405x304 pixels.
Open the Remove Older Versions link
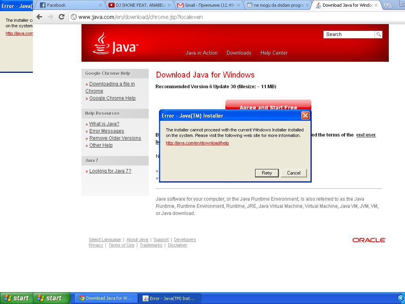point(115,138)
